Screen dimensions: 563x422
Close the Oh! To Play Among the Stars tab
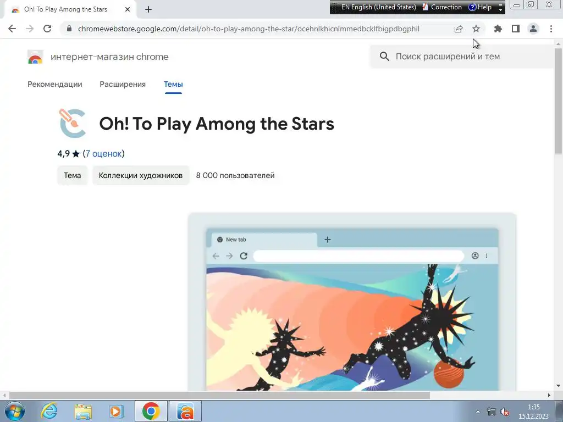128,10
